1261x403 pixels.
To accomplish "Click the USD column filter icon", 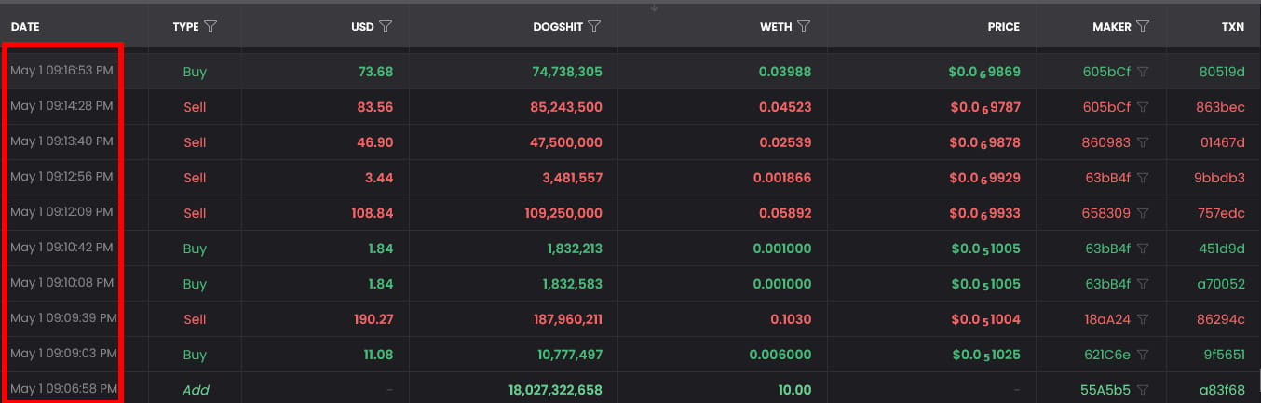I will point(386,27).
